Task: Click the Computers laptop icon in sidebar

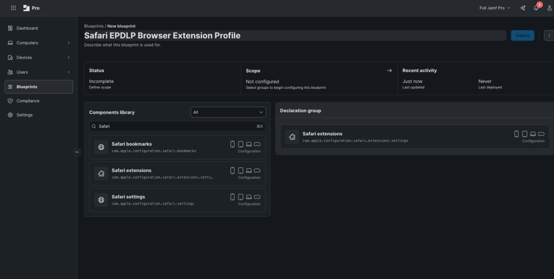Action: point(10,43)
